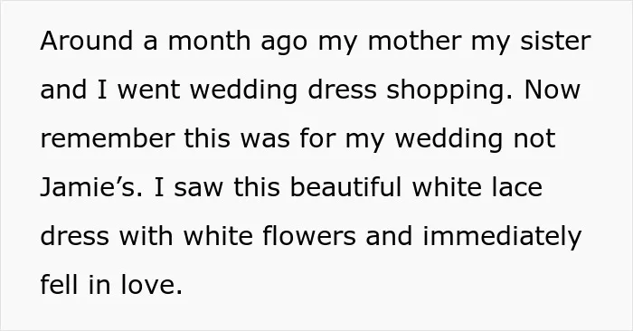Click the word "love." in the last line
The image size is (633, 331).
pyautogui.click(x=152, y=285)
